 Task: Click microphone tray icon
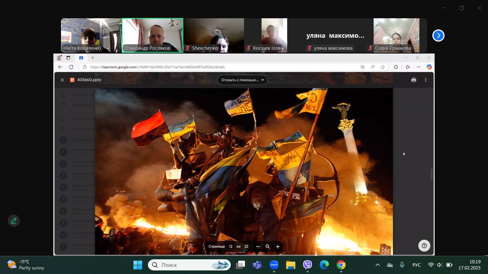[402, 265]
